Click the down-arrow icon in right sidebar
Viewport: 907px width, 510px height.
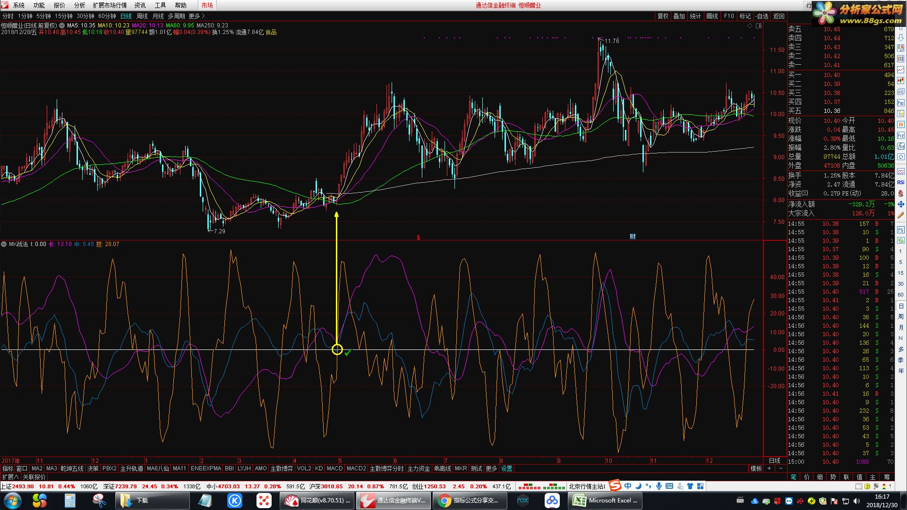(x=901, y=36)
